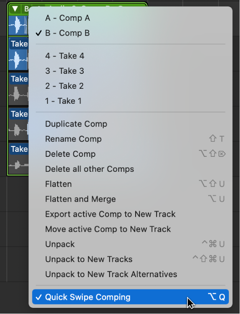Image resolution: width=240 pixels, height=314 pixels.
Task: Unpack the take folder
Action: click(61, 244)
